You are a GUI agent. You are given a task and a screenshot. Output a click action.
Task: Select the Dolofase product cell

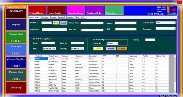(x=55, y=65)
